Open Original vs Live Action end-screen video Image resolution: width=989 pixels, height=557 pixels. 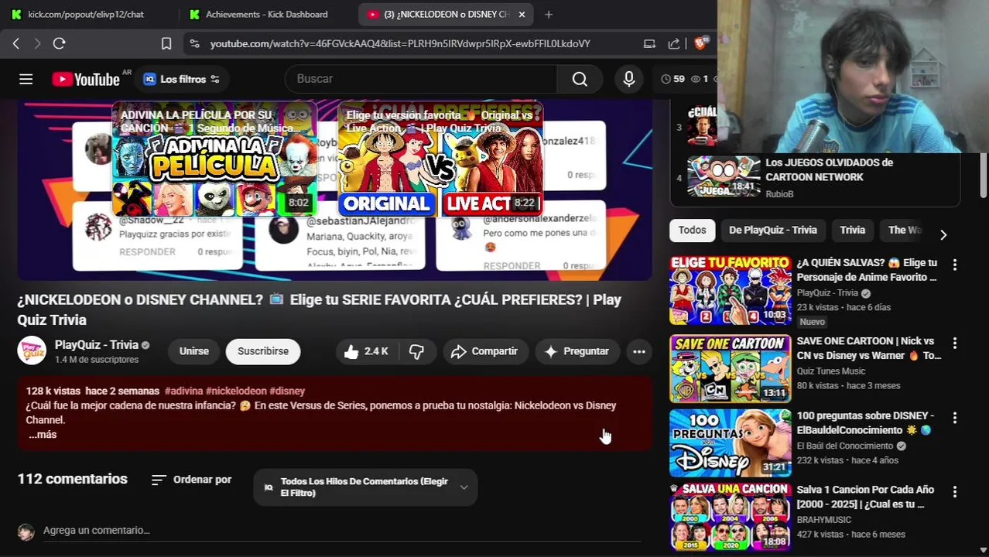point(440,159)
